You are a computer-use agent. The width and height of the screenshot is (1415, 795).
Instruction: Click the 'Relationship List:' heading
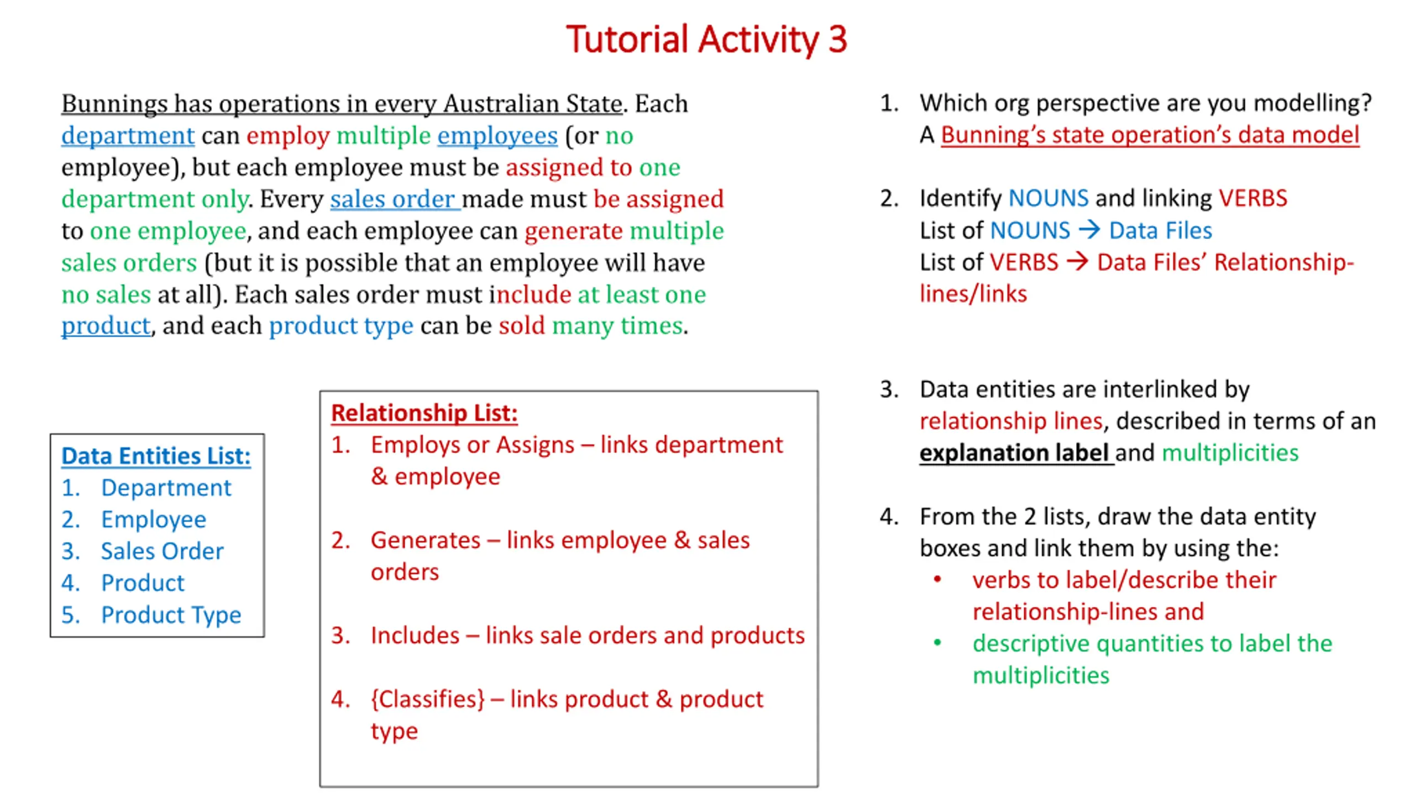coord(424,413)
